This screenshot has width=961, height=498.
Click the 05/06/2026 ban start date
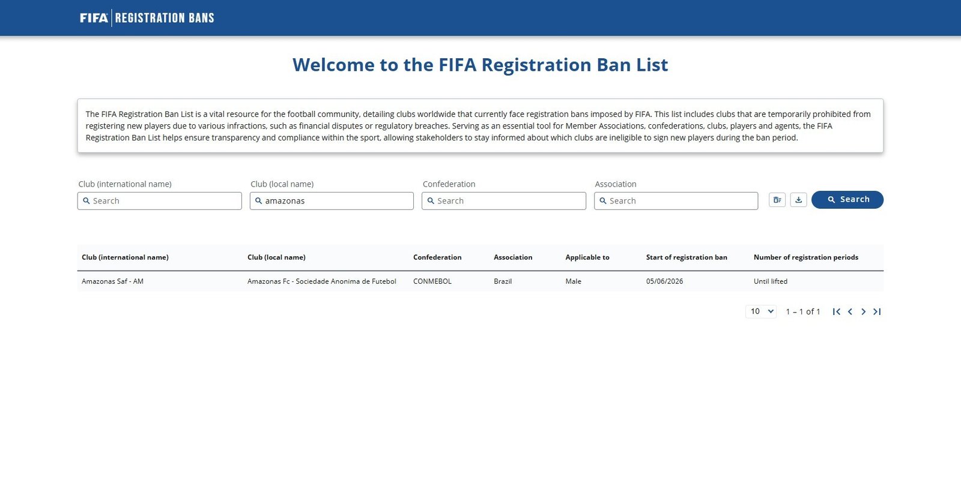[x=664, y=281]
